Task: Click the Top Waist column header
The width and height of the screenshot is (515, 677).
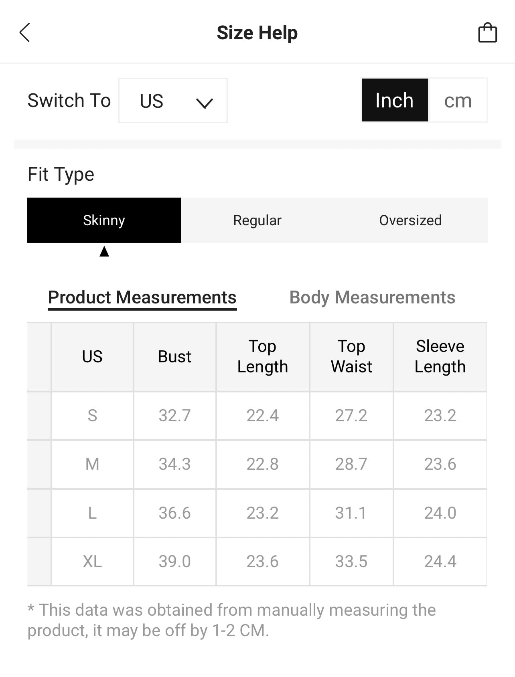Action: (351, 357)
